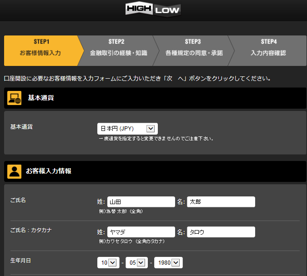The width and height of the screenshot is (307, 276).
Task: Click the katakana 名 field containing タロウ
Action: click(x=221, y=232)
